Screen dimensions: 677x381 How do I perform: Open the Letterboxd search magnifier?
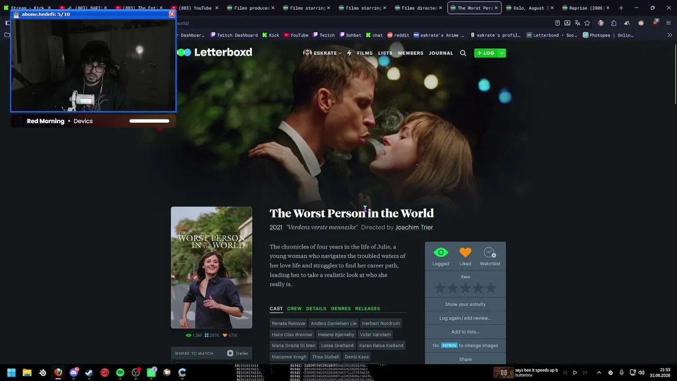click(x=463, y=53)
